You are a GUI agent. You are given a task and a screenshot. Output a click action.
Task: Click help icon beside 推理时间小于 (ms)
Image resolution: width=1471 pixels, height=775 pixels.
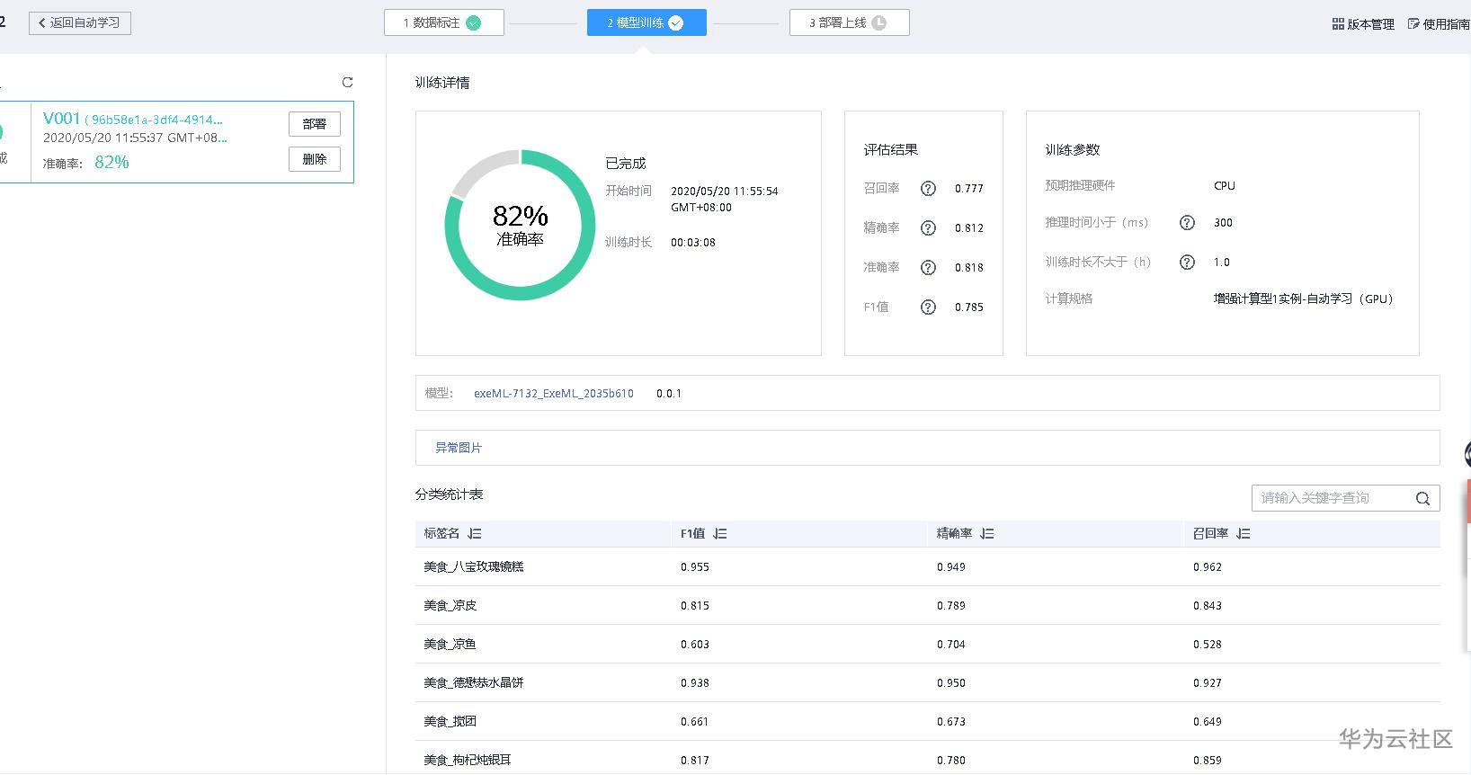[x=1187, y=223]
